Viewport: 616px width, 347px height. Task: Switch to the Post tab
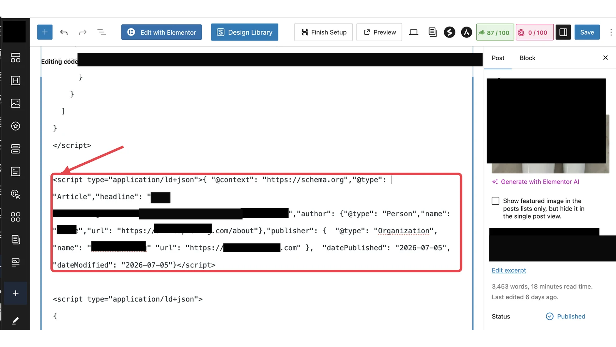coord(498,58)
